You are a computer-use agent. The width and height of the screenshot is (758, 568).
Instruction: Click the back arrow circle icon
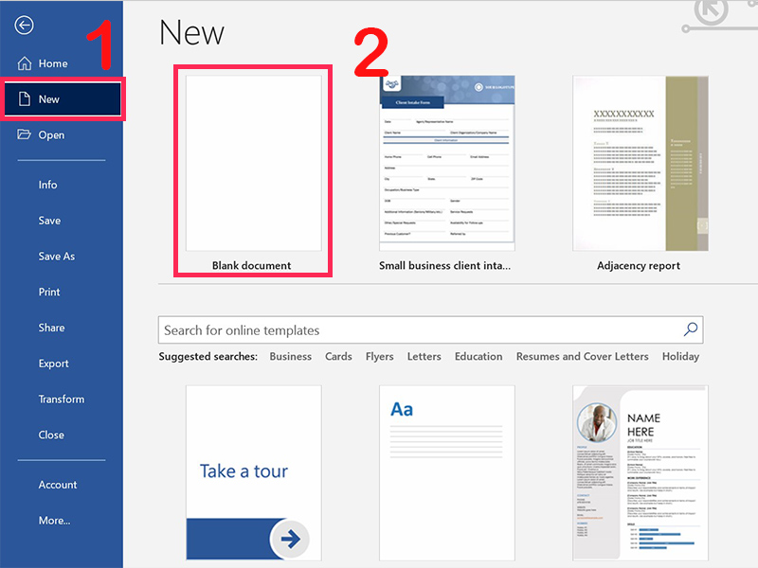pos(24,26)
